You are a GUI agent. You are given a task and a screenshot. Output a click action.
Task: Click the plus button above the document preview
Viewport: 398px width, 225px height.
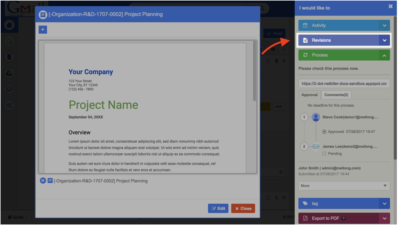[x=43, y=29]
